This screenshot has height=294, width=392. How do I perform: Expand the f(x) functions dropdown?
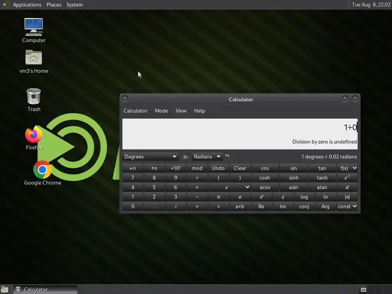click(347, 168)
